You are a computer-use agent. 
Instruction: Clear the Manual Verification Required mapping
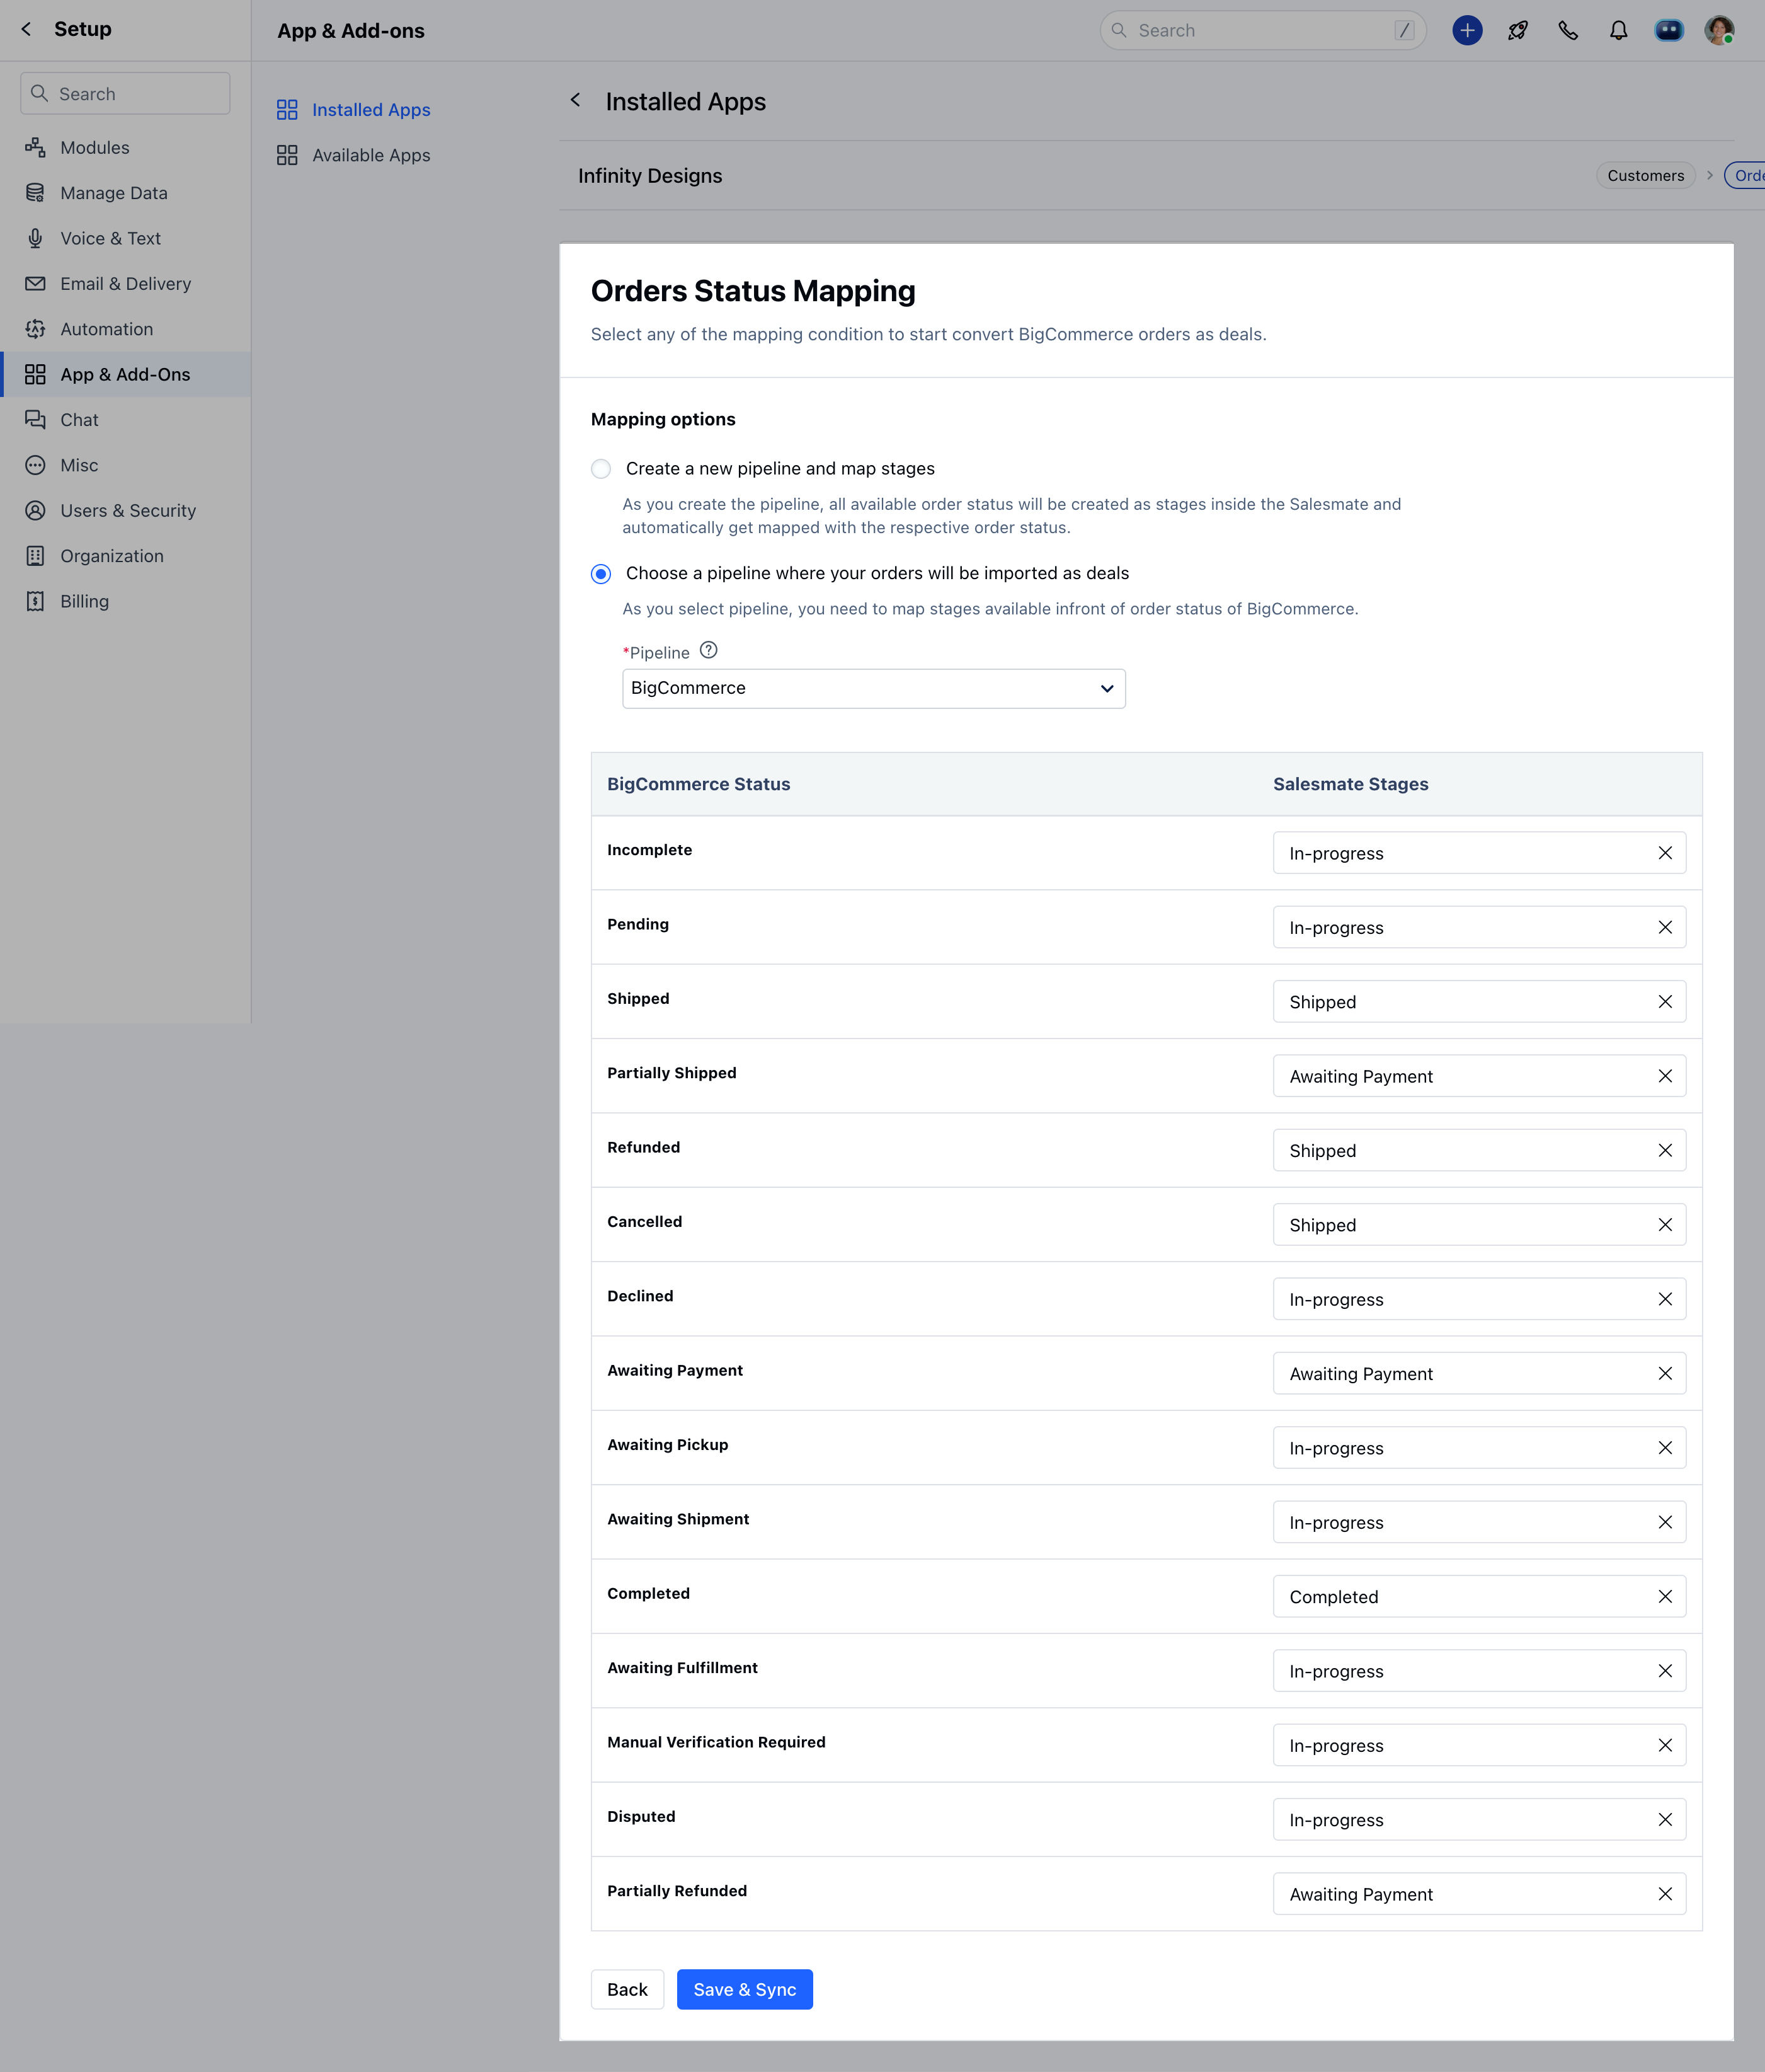point(1665,1745)
